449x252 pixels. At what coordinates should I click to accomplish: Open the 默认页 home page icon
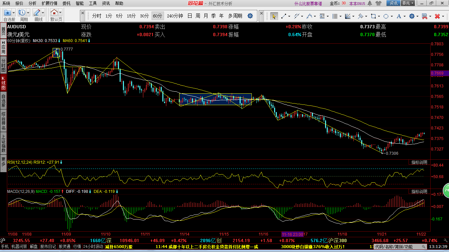click(54, 13)
